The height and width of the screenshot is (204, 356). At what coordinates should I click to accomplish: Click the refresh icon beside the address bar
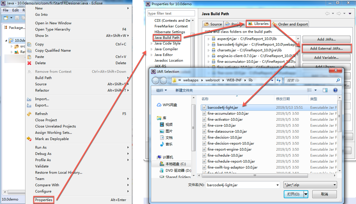pos(279,80)
